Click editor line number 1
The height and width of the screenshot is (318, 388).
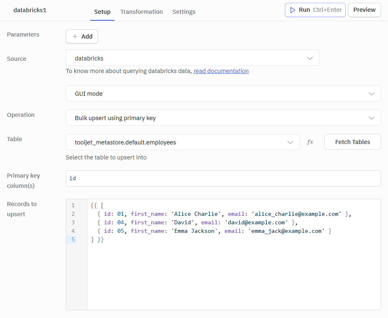click(73, 205)
